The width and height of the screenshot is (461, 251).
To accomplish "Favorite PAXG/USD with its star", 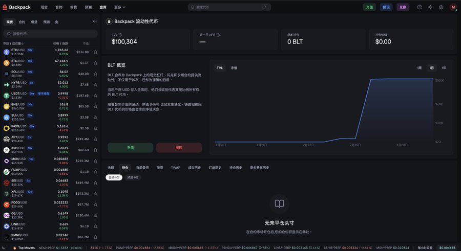I will pos(95,128).
